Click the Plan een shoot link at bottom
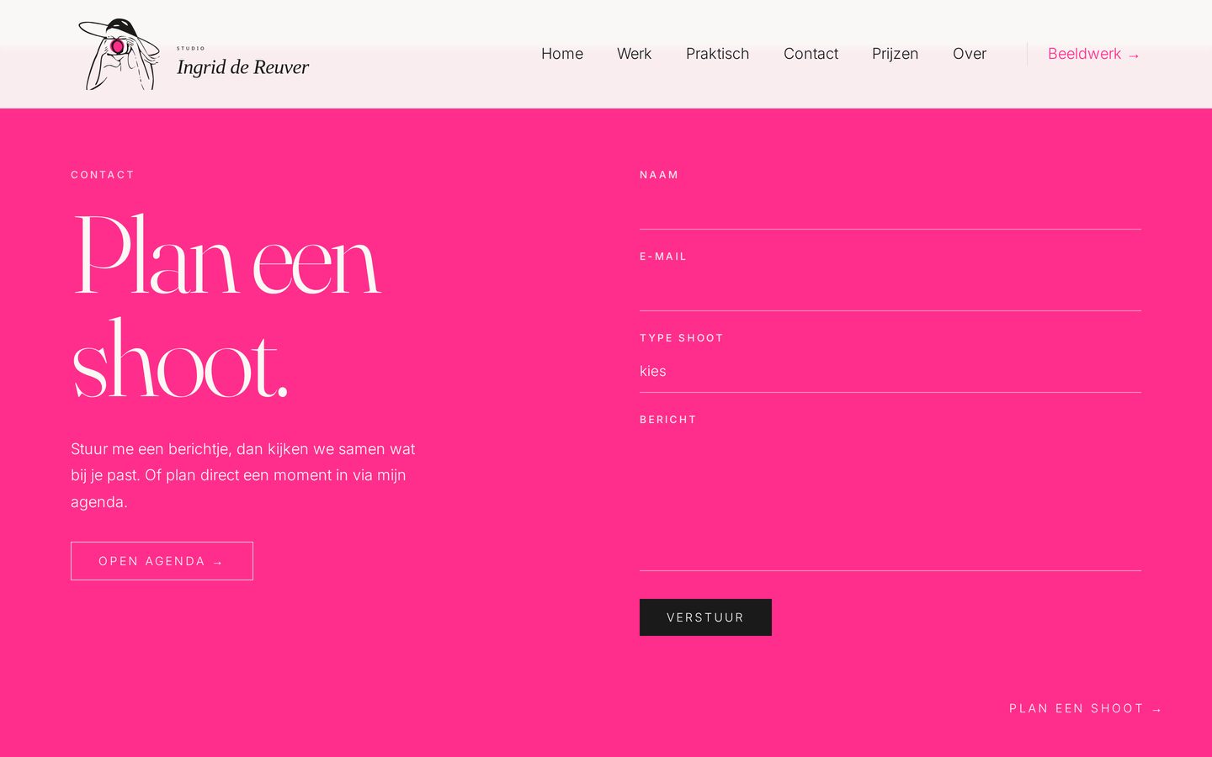 point(1086,708)
